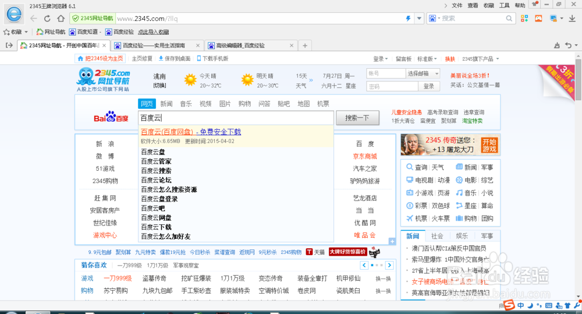Click 京东商城 site link
Screen dimensions: 582x314
coord(365,156)
